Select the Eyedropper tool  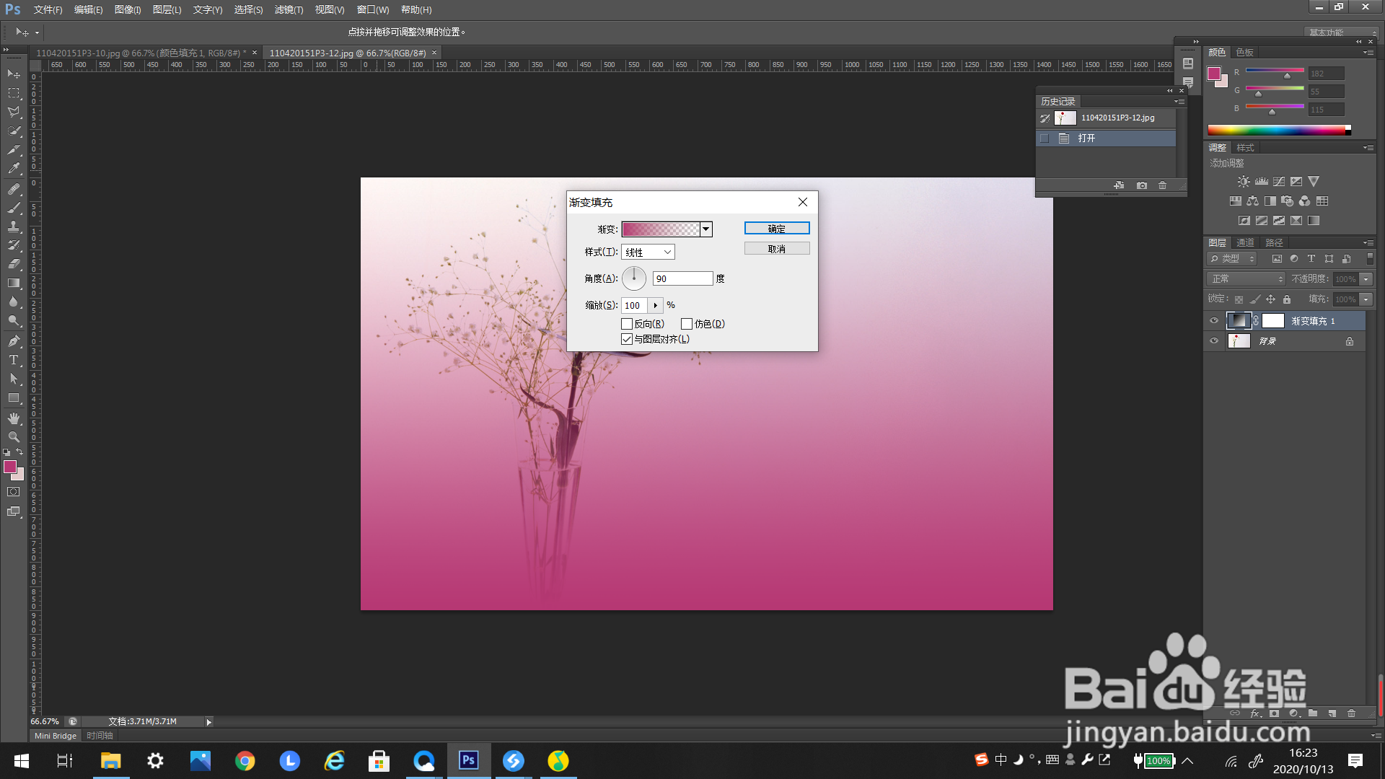13,169
